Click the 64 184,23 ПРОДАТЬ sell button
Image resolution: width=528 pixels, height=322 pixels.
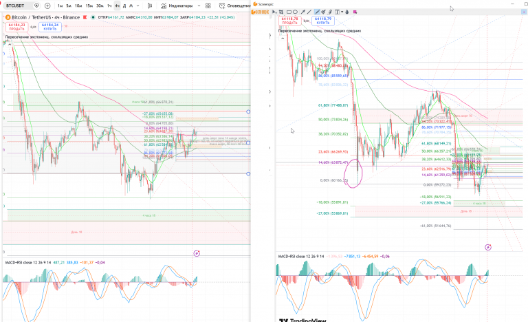(16, 27)
